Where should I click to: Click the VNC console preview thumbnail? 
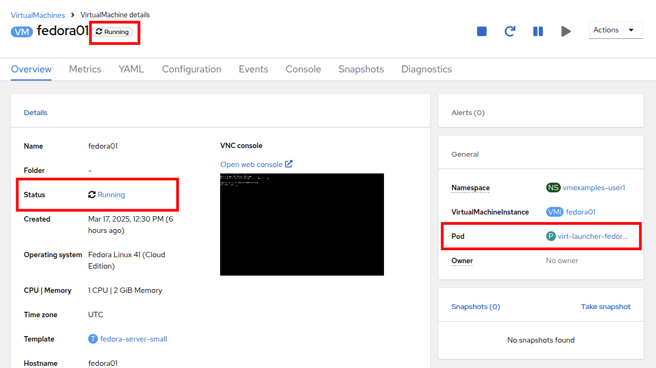[302, 224]
